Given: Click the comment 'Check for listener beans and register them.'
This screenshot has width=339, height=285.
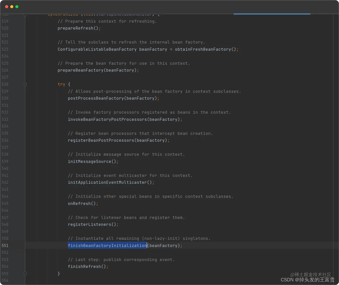Looking at the screenshot, I should point(126,218).
